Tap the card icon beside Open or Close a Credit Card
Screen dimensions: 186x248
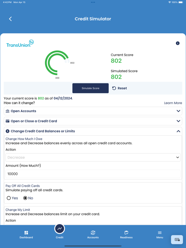7,121
